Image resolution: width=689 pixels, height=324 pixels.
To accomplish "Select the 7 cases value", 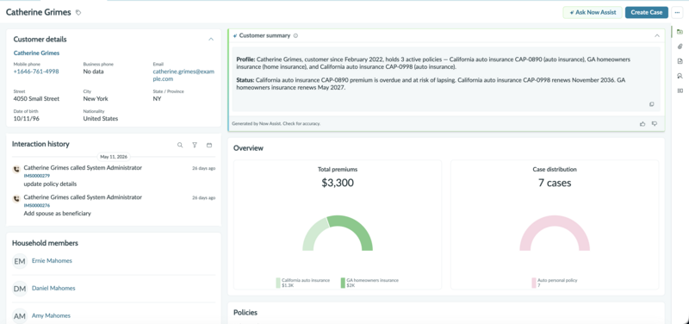I will tap(555, 183).
